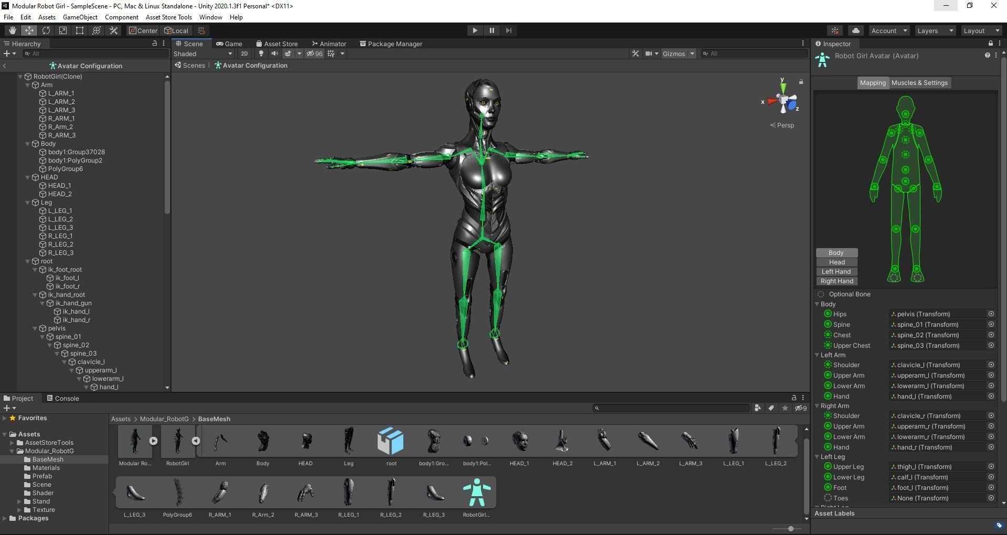Select the combined Transform tool
The image size is (1007, 535).
coord(97,30)
